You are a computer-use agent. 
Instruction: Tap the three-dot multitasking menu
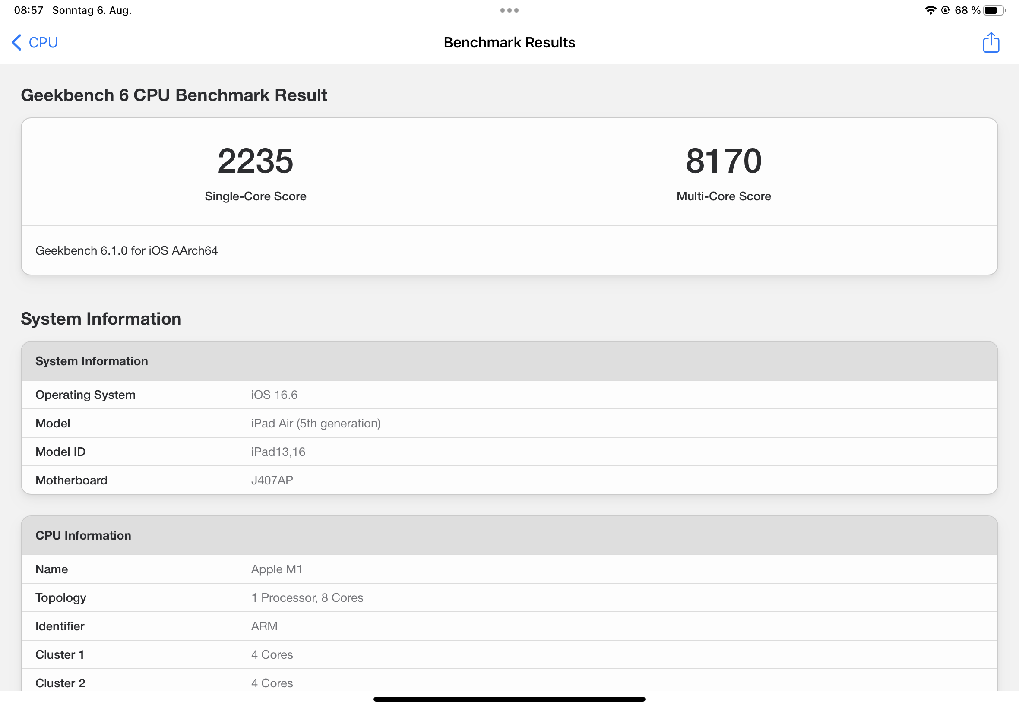coord(509,10)
